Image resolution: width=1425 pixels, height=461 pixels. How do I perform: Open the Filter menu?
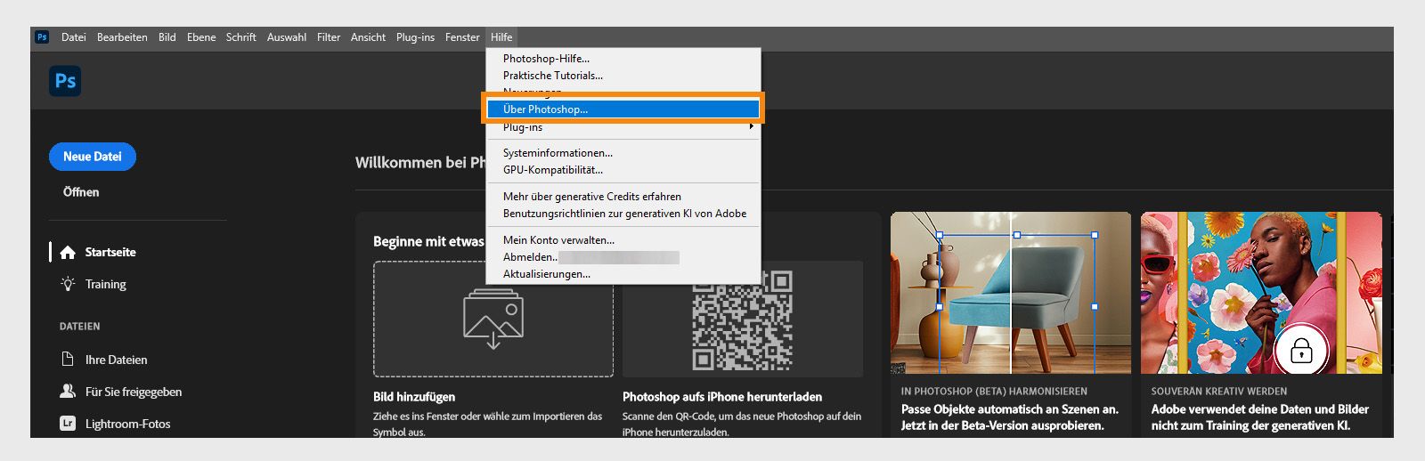329,37
